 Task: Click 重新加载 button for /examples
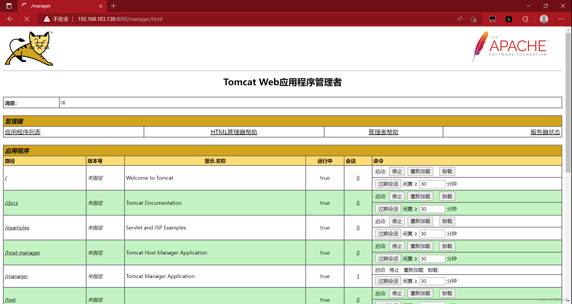(x=420, y=221)
